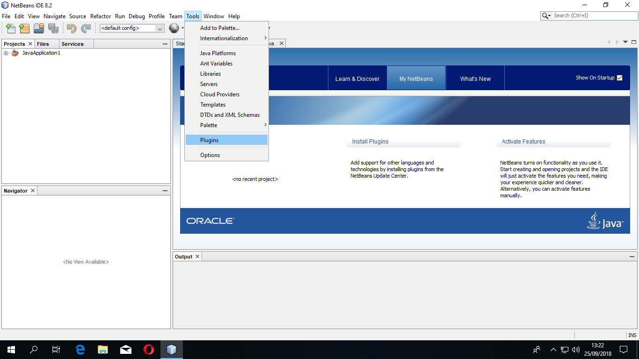The width and height of the screenshot is (639, 359).
Task: Minimize the Projects window group
Action: [x=165, y=44]
